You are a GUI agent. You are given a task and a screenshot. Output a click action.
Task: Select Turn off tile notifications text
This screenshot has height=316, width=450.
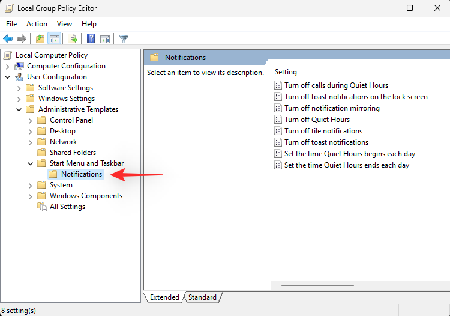[323, 131]
